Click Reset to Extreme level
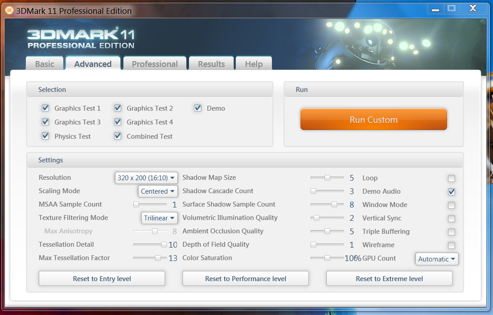 coord(389,278)
